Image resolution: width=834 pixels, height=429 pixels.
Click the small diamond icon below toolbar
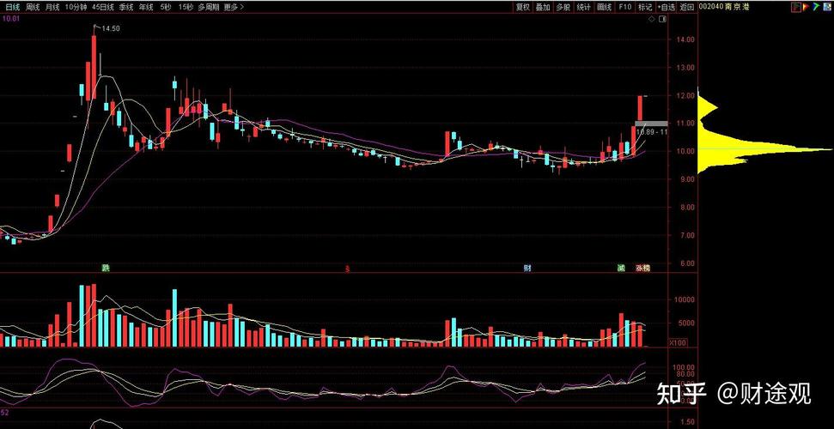click(649, 17)
